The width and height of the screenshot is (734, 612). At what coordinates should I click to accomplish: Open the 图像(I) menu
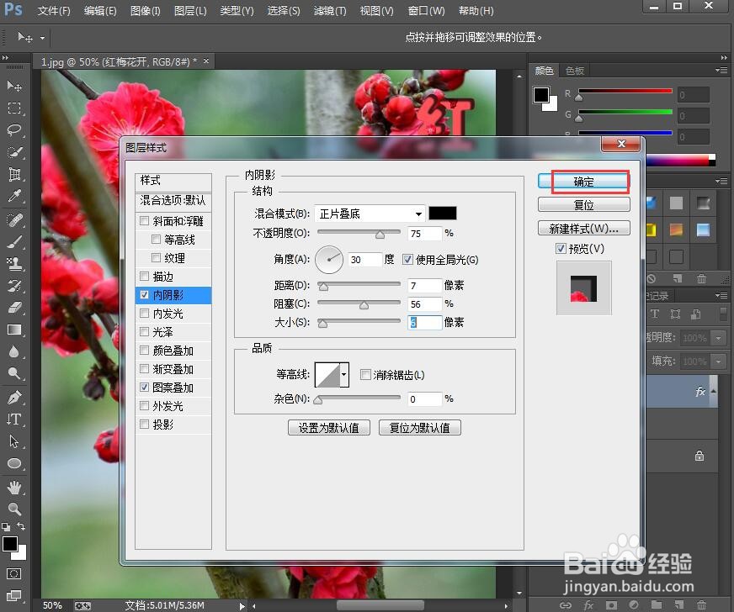click(145, 10)
